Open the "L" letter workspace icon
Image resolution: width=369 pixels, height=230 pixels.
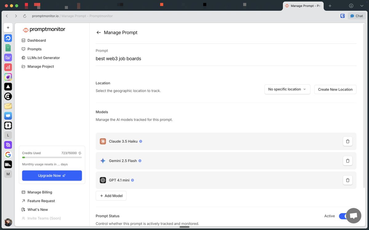tap(8, 135)
